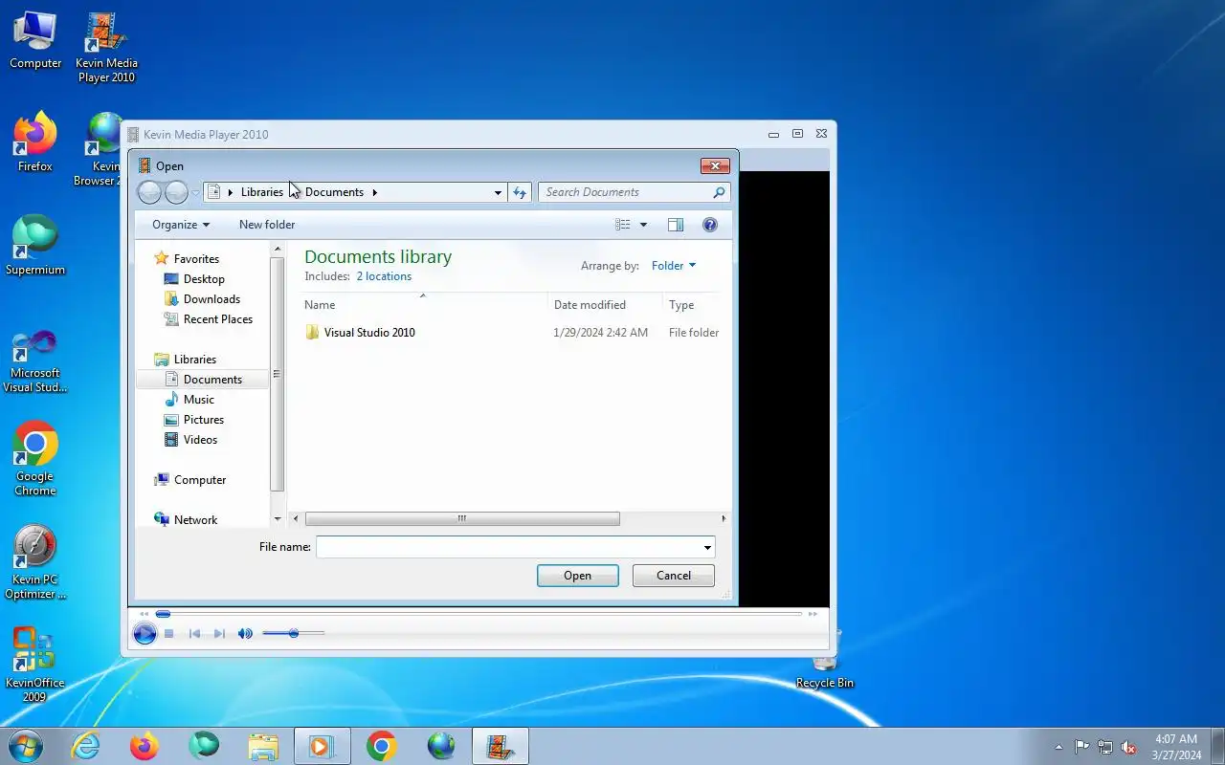The height and width of the screenshot is (765, 1225).
Task: Open Internet Explorer from taskbar
Action: (x=85, y=746)
